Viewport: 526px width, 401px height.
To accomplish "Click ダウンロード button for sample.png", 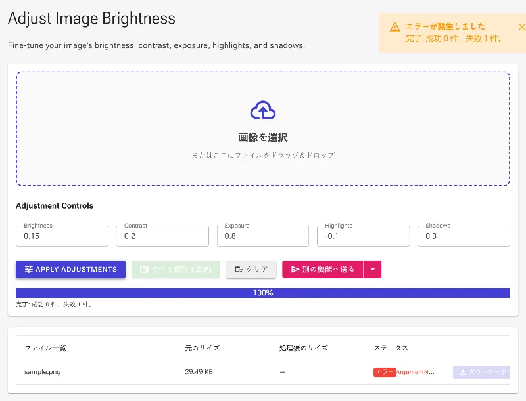I will [x=481, y=372].
